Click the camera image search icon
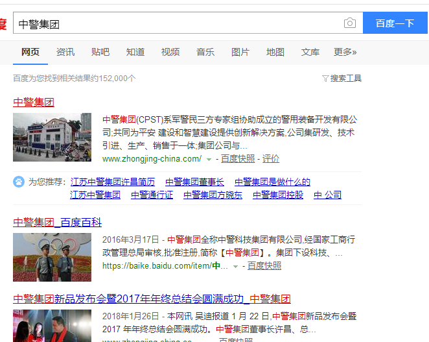The image size is (429, 342). (350, 23)
